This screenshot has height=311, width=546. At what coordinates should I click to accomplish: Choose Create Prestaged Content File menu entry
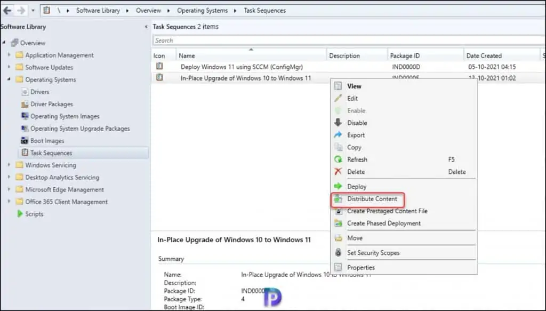(404, 211)
